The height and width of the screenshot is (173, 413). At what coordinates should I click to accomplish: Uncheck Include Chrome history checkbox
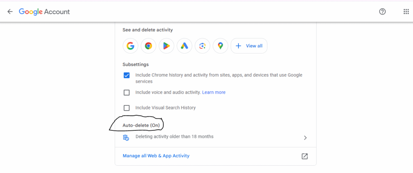[127, 76]
